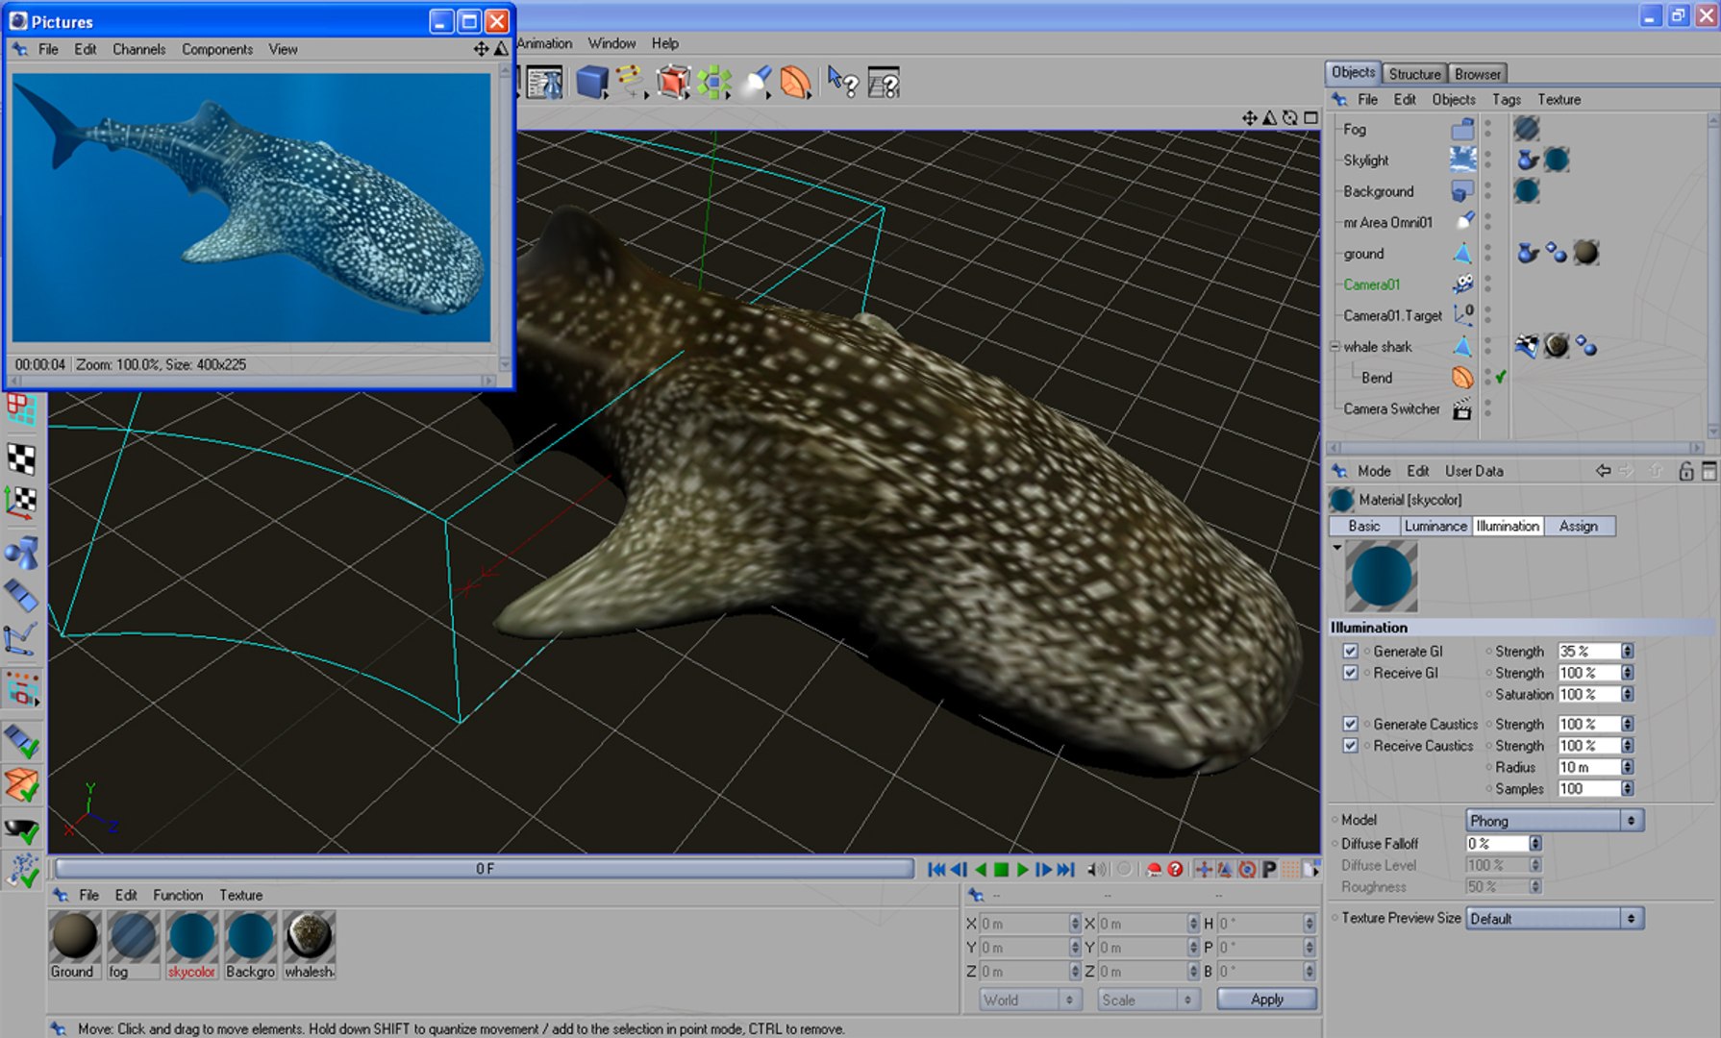This screenshot has width=1721, height=1038.
Task: Click the back arrow in Attributes panel
Action: coord(1603,471)
